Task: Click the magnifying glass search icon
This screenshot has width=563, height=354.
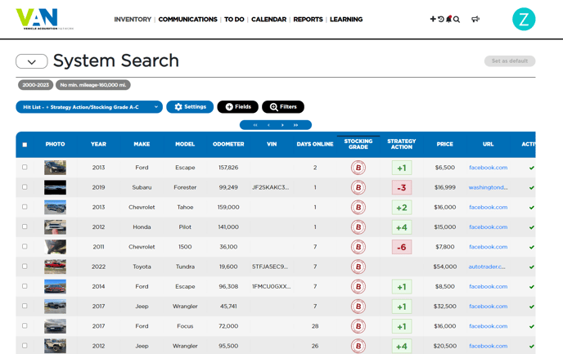Action: (x=457, y=19)
